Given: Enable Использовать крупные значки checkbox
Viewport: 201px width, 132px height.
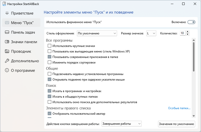Looking at the screenshot, I should [49, 46].
